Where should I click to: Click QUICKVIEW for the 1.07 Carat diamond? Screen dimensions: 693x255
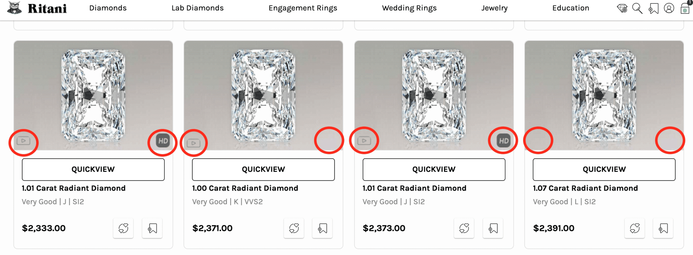[x=604, y=169]
